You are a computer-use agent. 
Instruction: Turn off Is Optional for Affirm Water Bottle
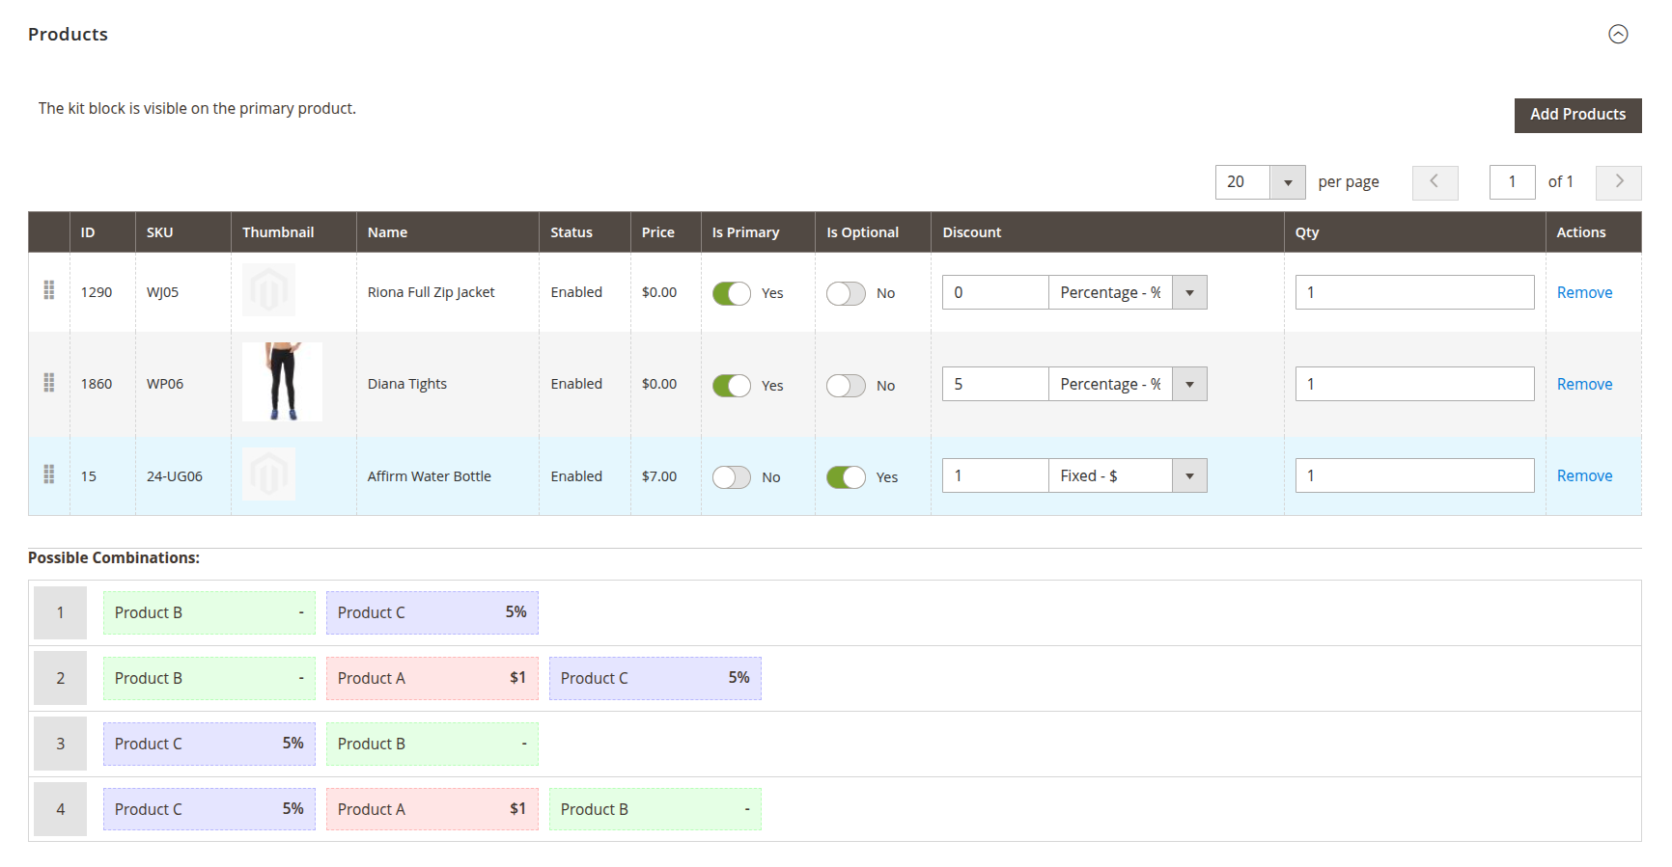(846, 477)
